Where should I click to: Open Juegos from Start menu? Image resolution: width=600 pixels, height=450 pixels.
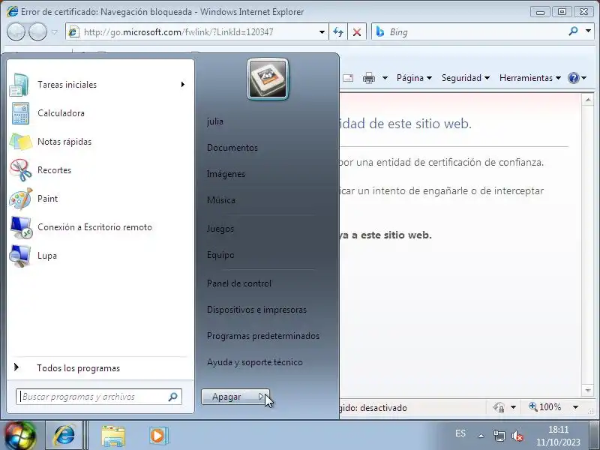(220, 229)
